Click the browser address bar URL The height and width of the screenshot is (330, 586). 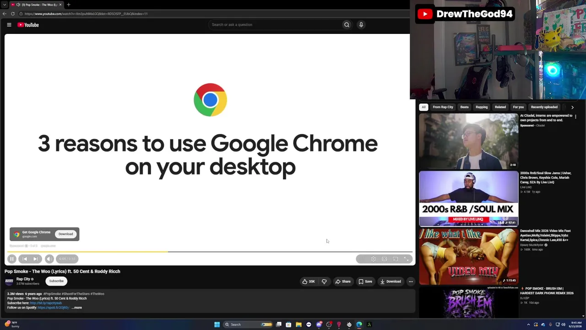pos(86,14)
